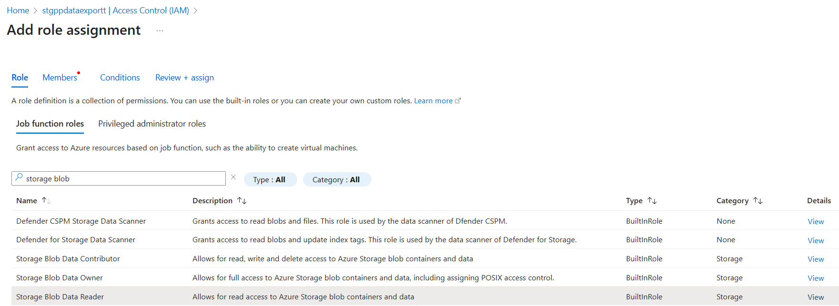The height and width of the screenshot is (306, 839).
Task: Click the ellipsis more options icon
Action: pos(160,30)
